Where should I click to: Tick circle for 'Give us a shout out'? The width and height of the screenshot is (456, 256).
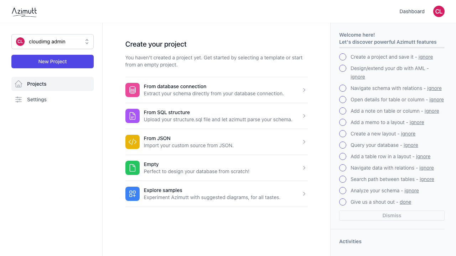coord(343,202)
